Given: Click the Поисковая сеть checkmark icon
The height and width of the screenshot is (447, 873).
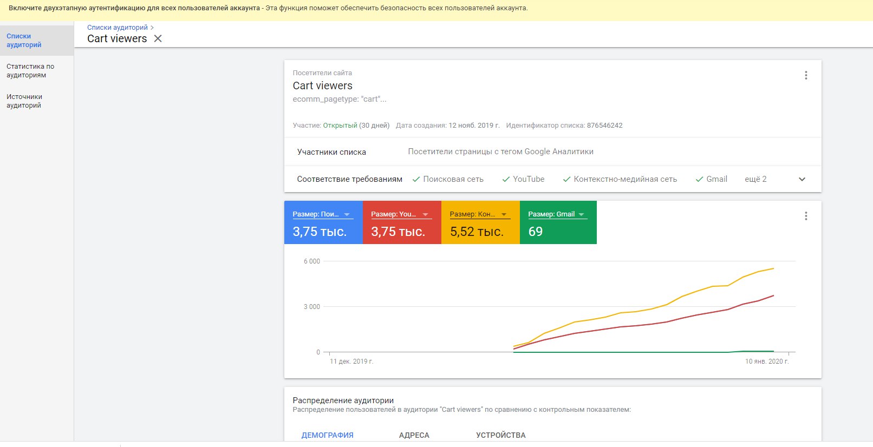Looking at the screenshot, I should [x=416, y=179].
